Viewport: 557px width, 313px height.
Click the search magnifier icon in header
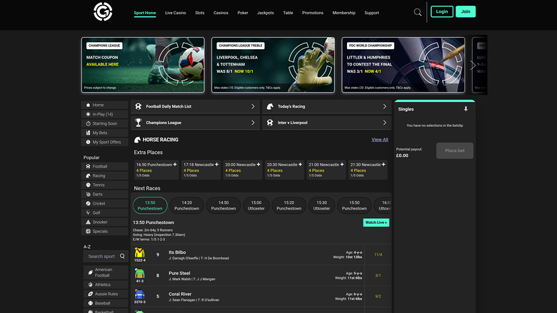tap(418, 12)
